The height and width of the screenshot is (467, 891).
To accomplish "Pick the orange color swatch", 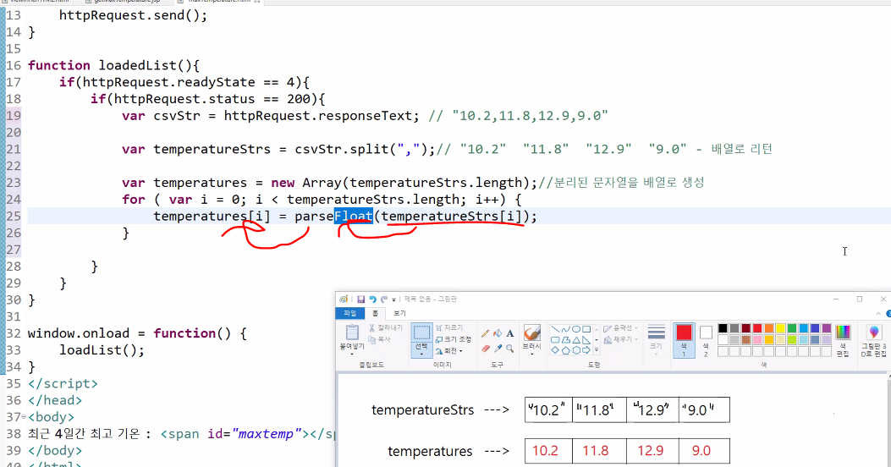I will (769, 328).
